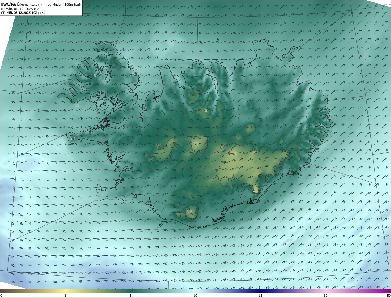Click the 10.7 value over the ocean
The width and height of the screenshot is (391, 298).
pyautogui.click(x=288, y=268)
